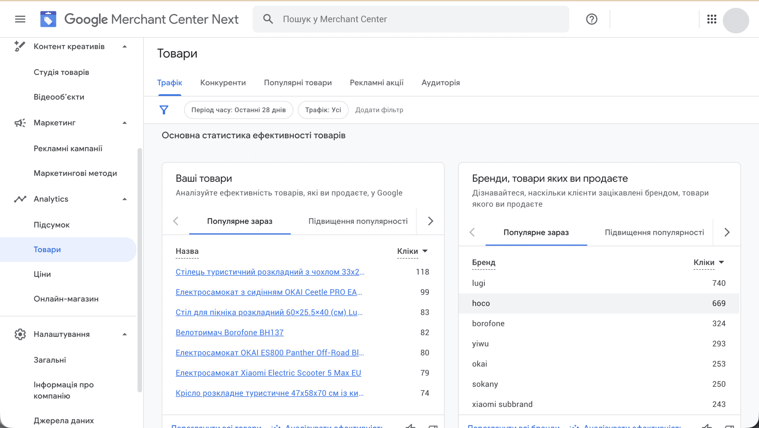Collapse the Налаштування section
This screenshot has width=759, height=428.
(125, 334)
